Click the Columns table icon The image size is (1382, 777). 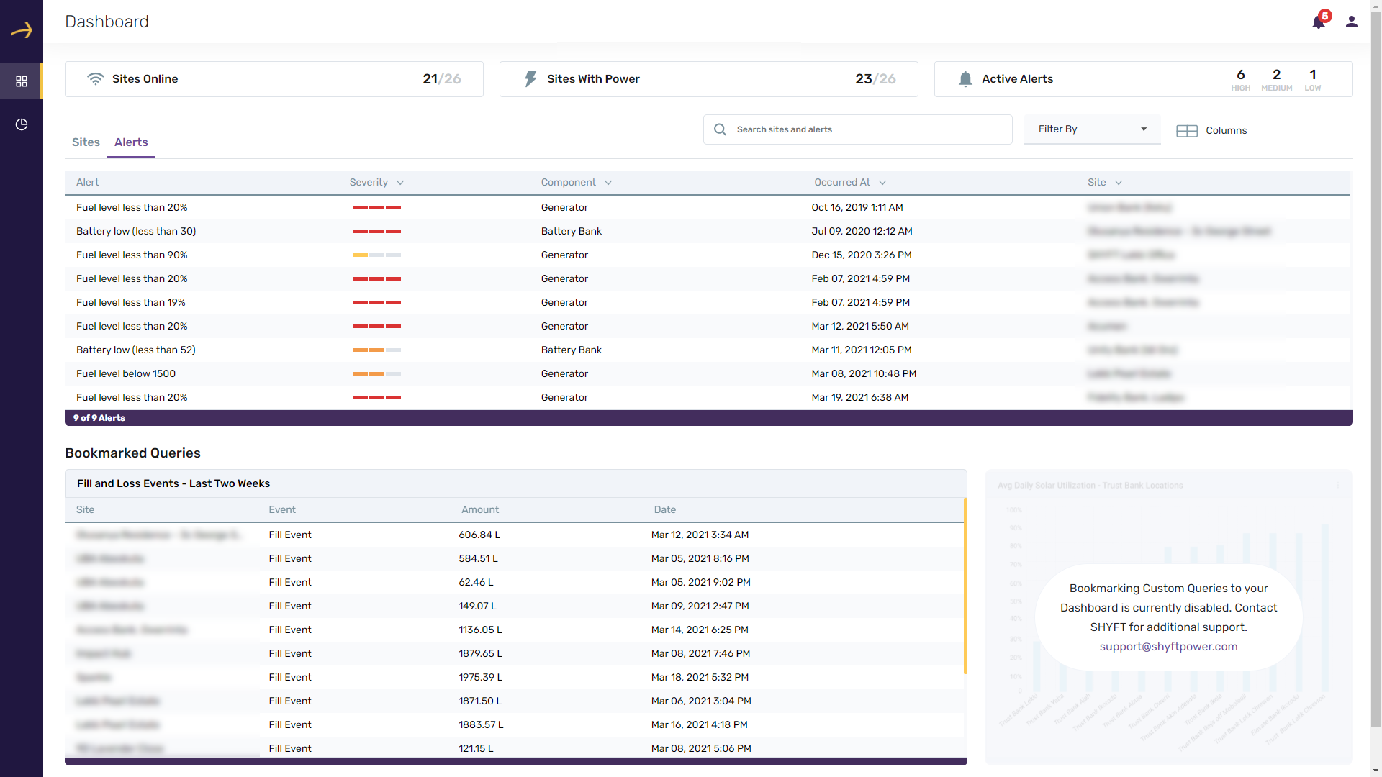pos(1187,131)
